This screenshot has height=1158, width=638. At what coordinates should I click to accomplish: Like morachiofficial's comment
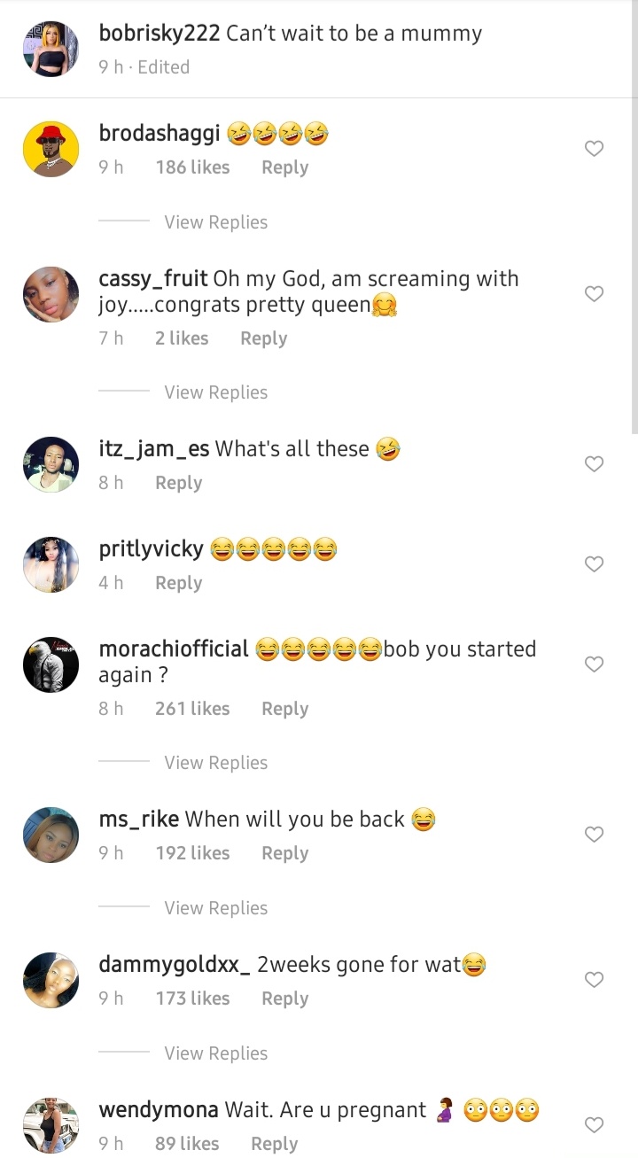(594, 664)
